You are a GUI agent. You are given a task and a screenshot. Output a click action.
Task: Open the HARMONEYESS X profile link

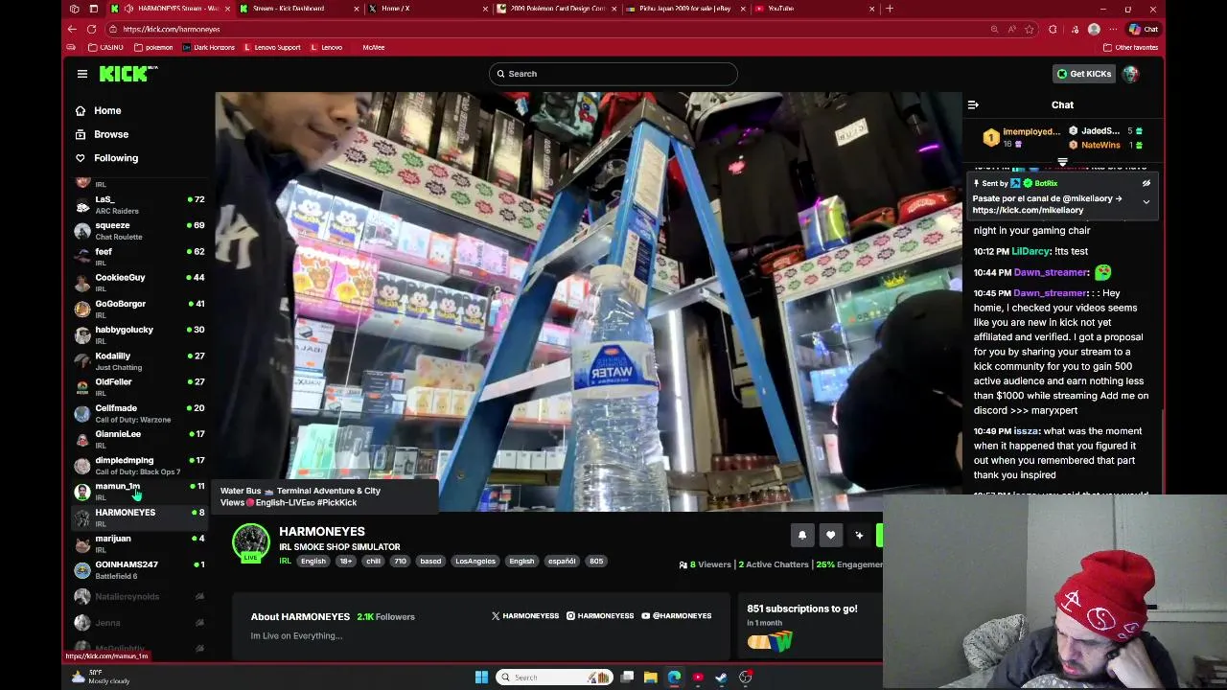(x=525, y=616)
